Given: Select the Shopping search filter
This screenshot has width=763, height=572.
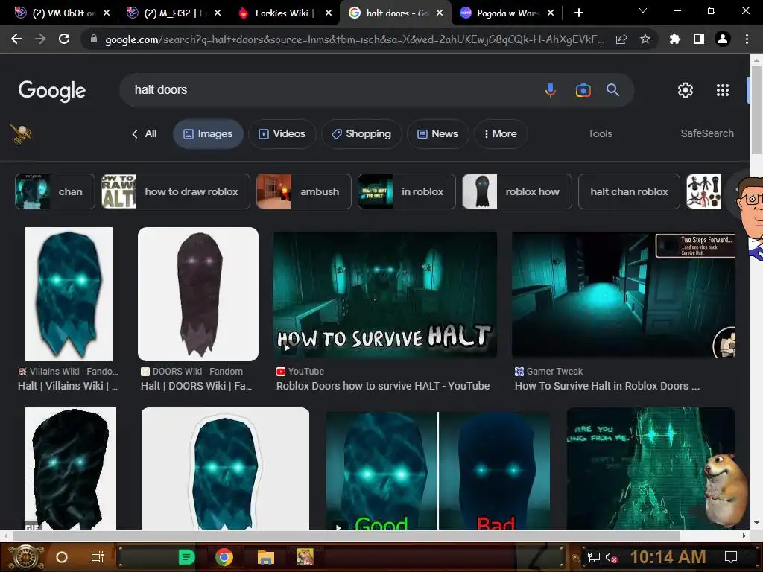Looking at the screenshot, I should pyautogui.click(x=361, y=134).
